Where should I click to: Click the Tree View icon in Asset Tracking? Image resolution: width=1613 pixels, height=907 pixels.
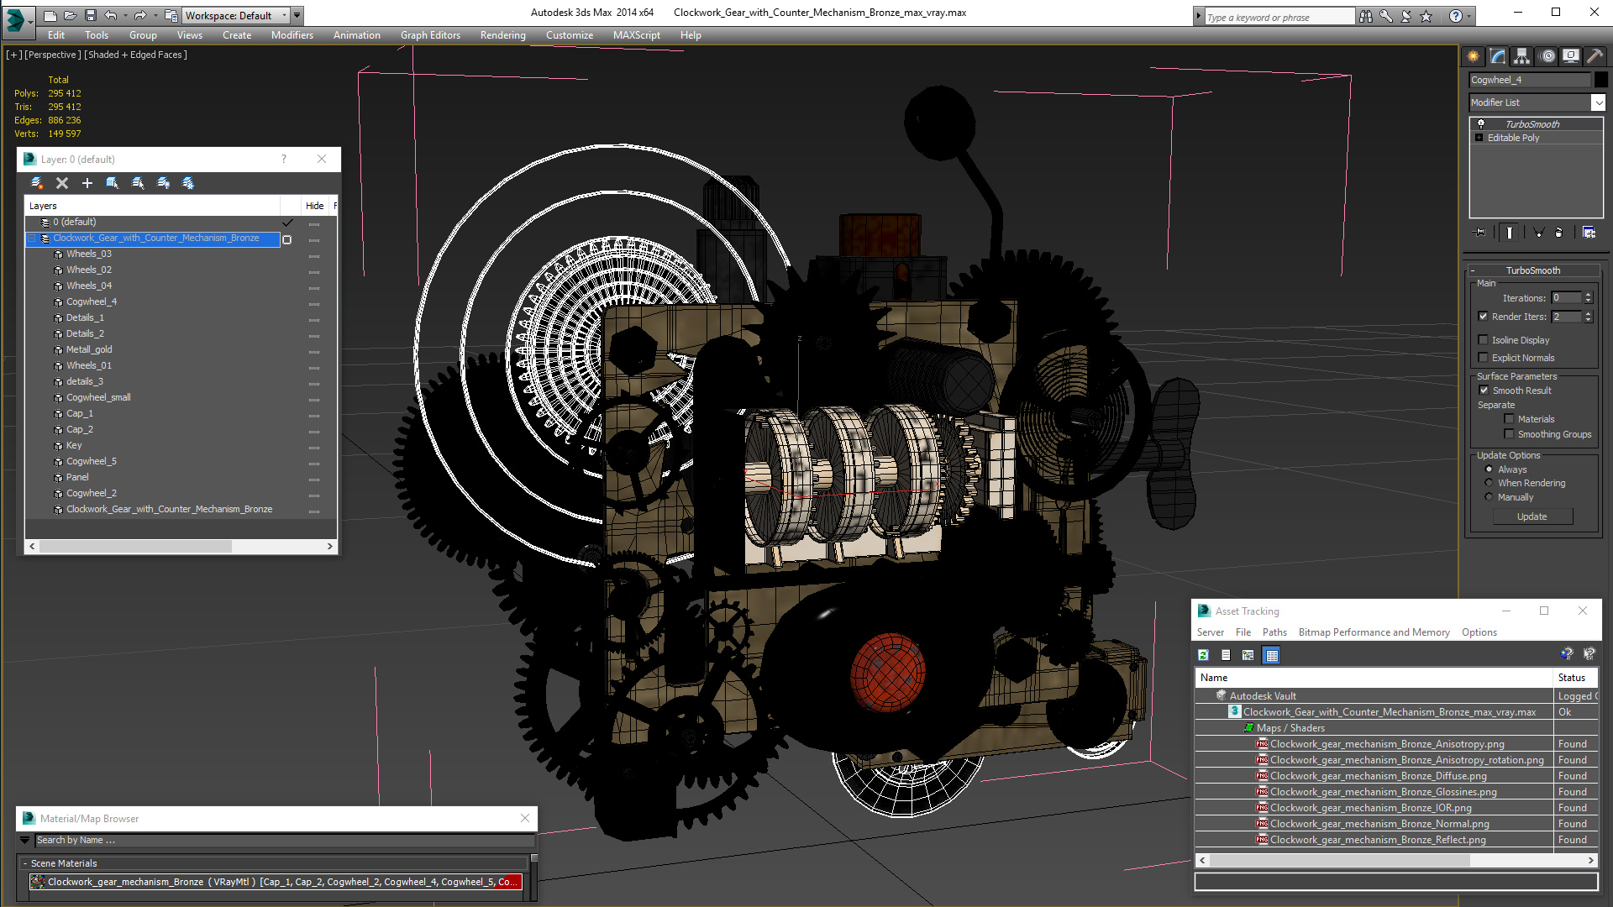pos(1248,655)
